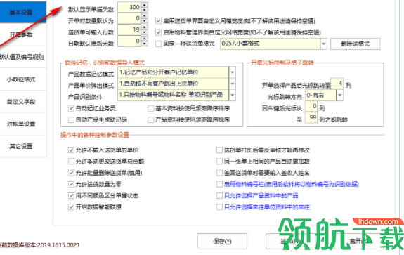The height and width of the screenshot is (255, 404).
Task: Click the 开单时数量默认为 value field
Action: 129,18
